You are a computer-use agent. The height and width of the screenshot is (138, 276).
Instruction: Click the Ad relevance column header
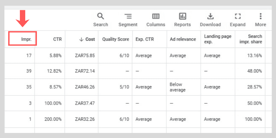(183, 39)
